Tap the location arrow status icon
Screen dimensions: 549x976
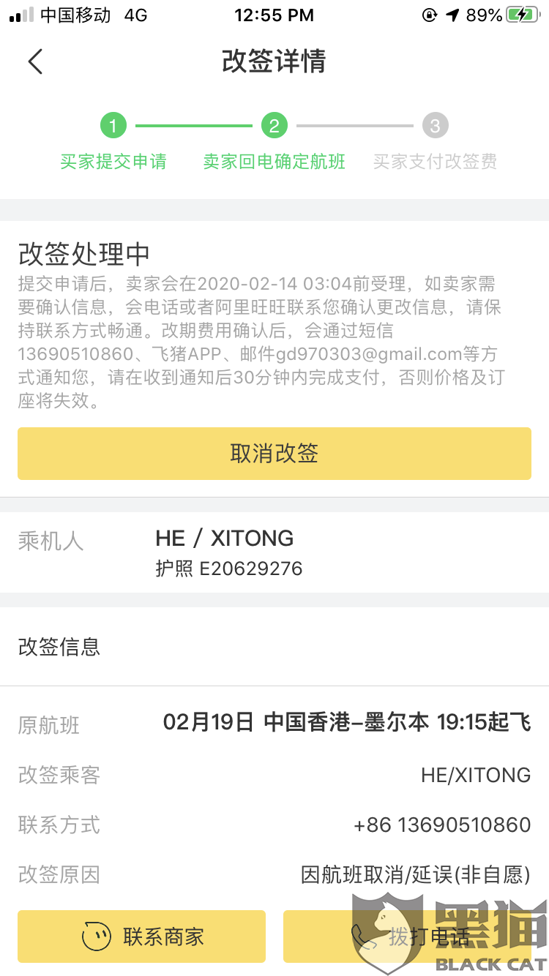(452, 15)
